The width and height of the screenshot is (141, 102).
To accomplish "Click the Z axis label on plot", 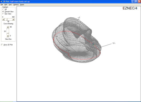I will (79, 18).
